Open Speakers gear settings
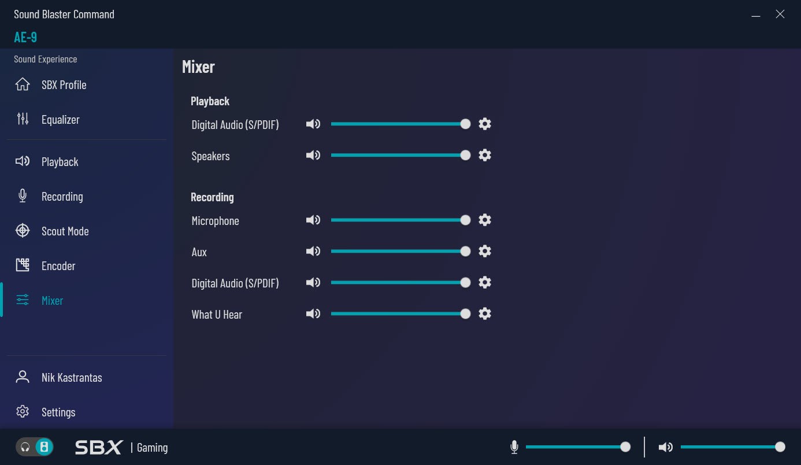This screenshot has width=801, height=465. click(485, 155)
